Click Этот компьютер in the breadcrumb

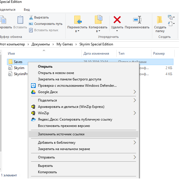click(12, 44)
